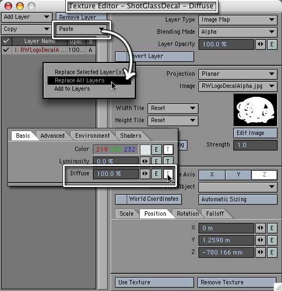Open the Layer Type dropdown

coord(238,20)
